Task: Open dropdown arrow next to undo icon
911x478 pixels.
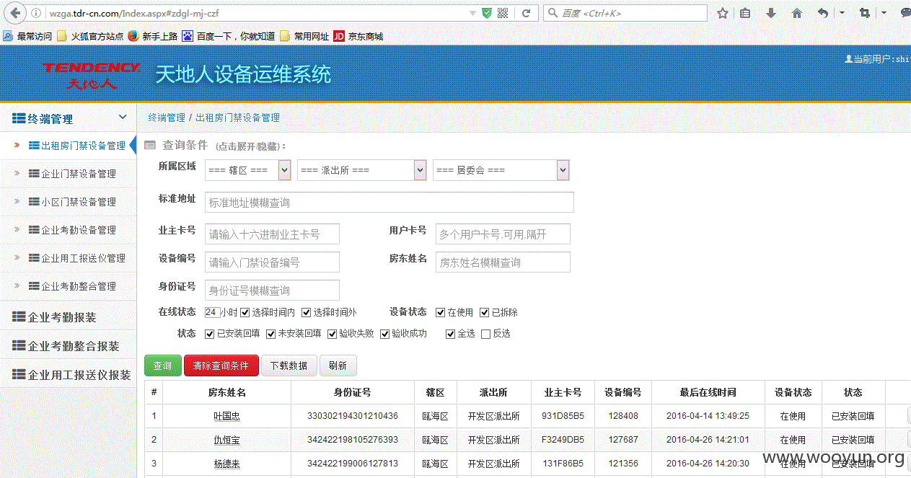Action: [842, 13]
